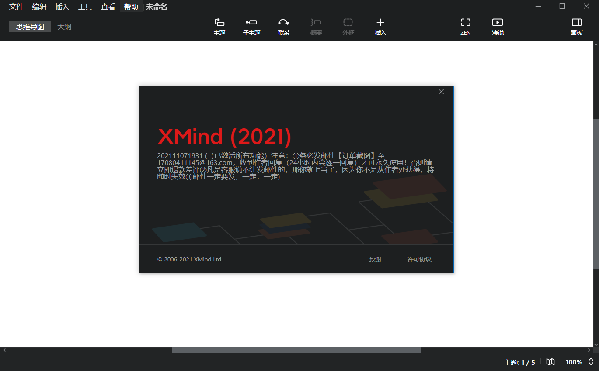Switch to 大纲 outline tab
Viewport: 599px width, 371px height.
click(x=64, y=27)
